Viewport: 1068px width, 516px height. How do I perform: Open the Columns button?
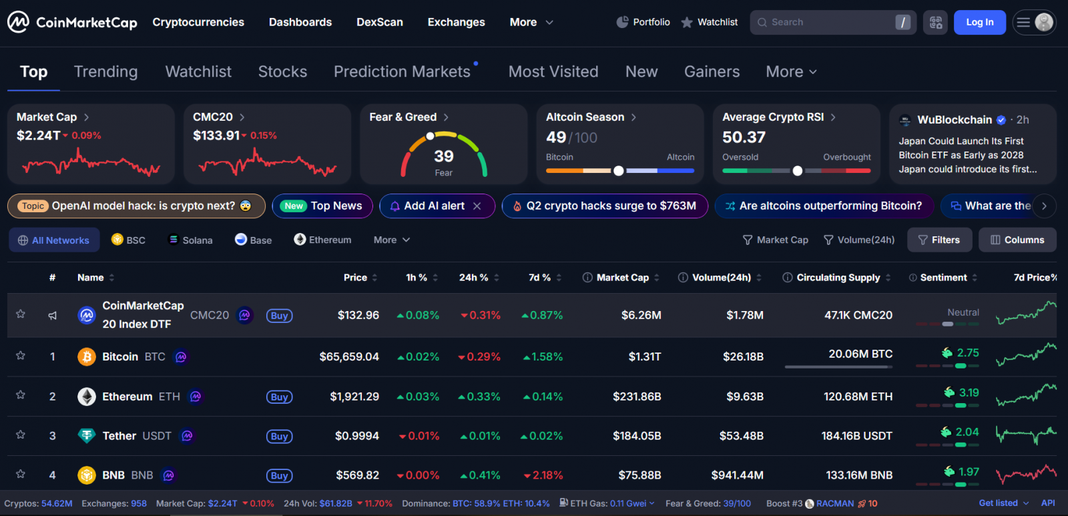[x=1017, y=240]
